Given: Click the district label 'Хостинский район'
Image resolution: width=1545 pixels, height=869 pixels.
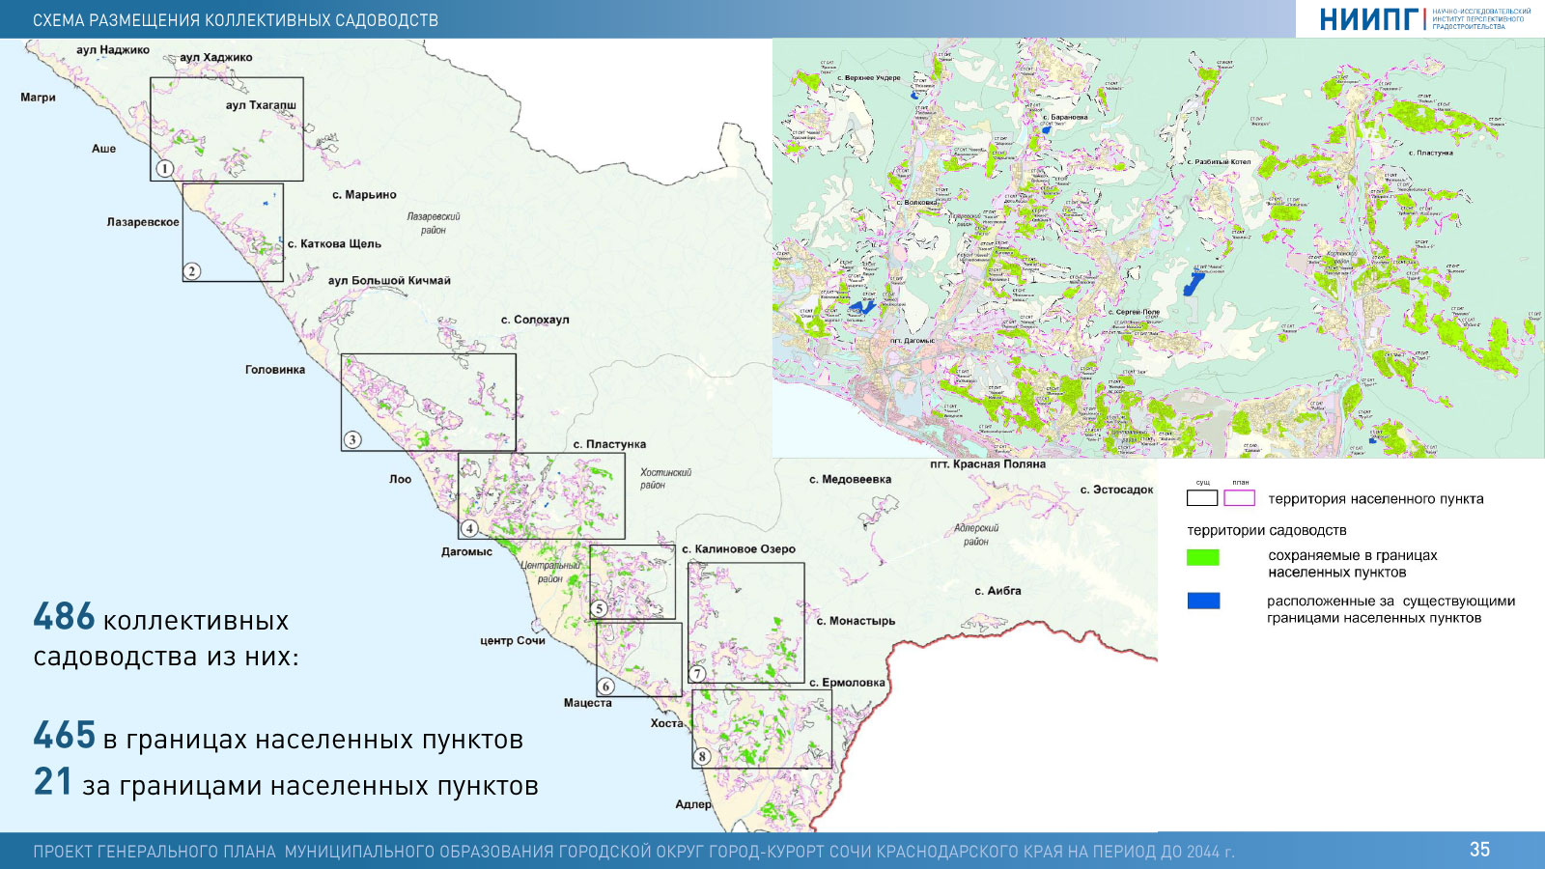Looking at the screenshot, I should pyautogui.click(x=665, y=479).
